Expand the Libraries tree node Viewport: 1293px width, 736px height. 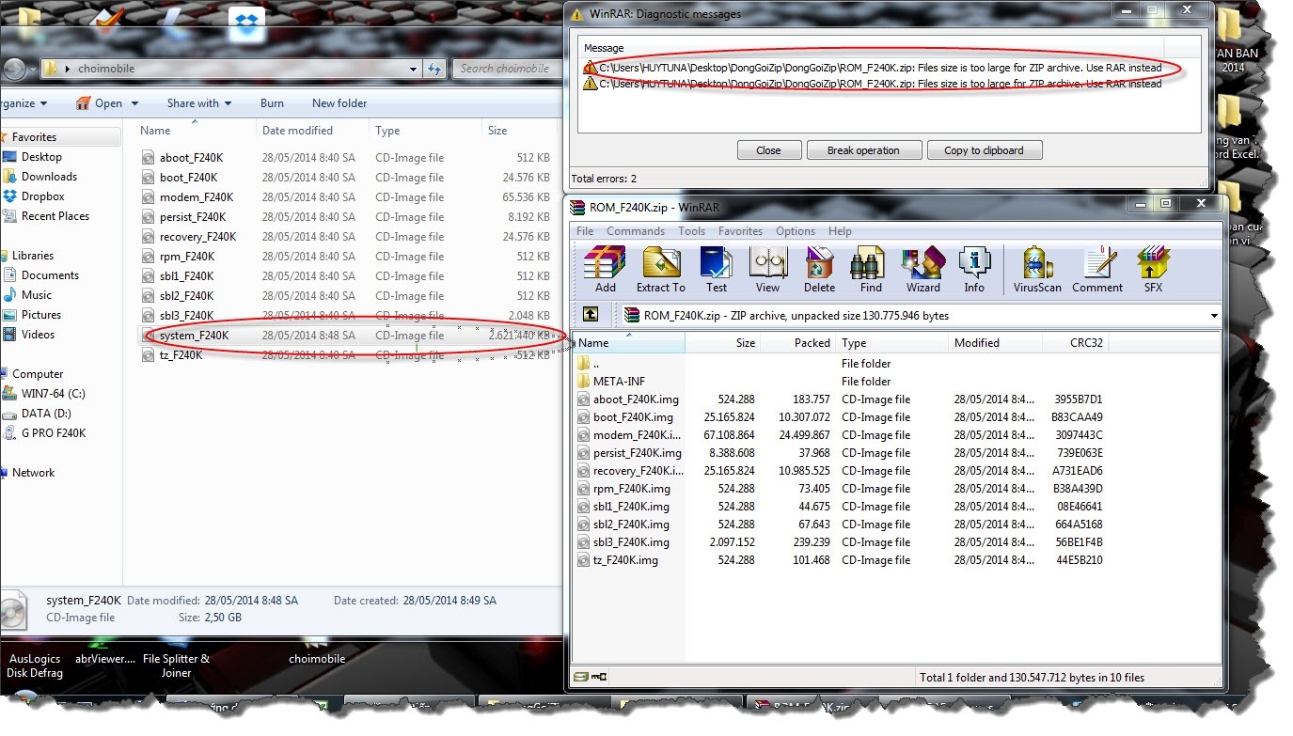pos(4,256)
